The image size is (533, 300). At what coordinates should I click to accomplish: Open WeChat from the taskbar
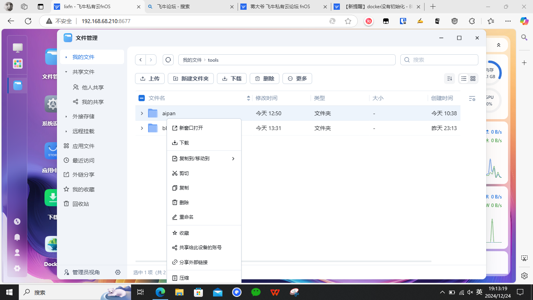coord(256,292)
